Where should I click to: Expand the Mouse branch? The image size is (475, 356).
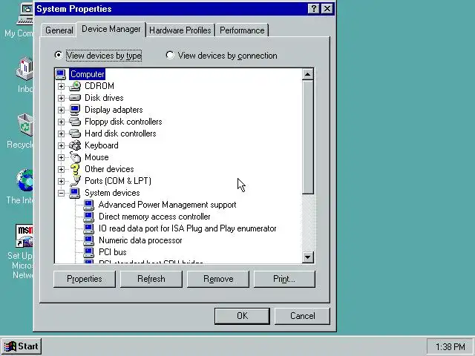point(61,157)
